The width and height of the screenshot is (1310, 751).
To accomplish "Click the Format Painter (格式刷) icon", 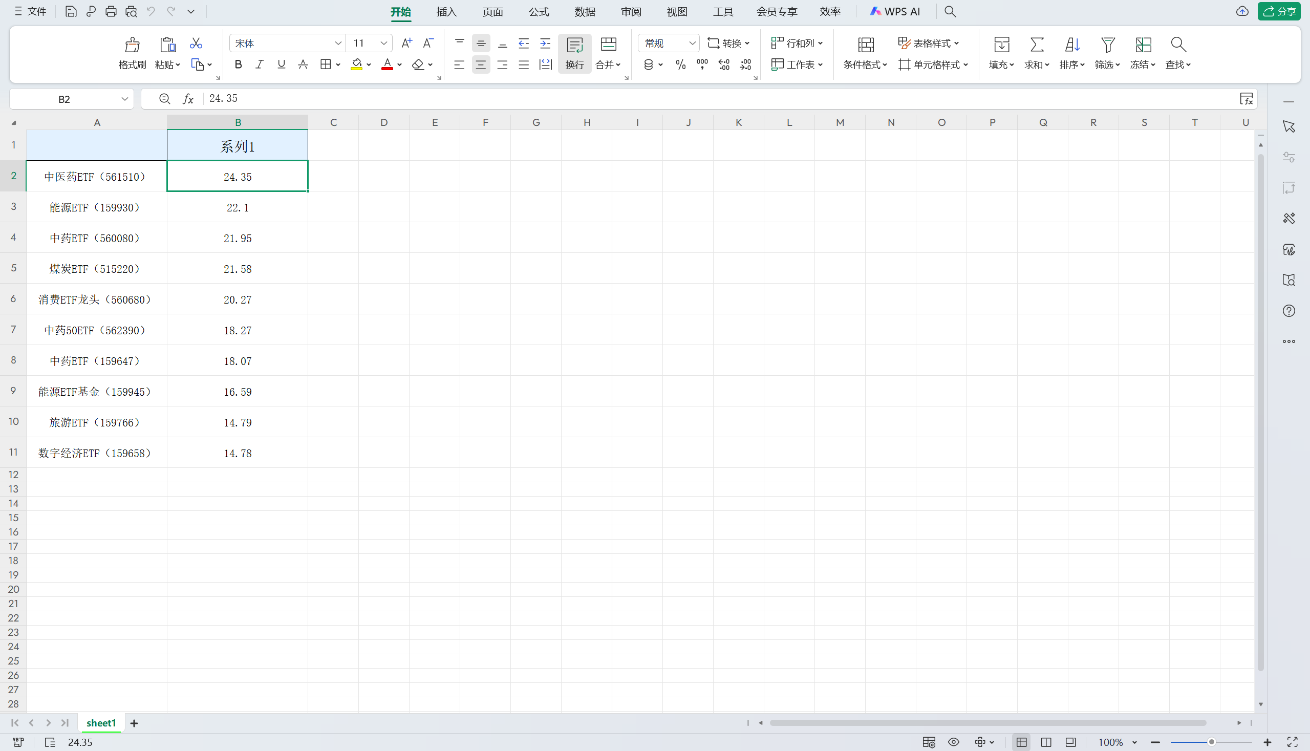I will (x=132, y=45).
